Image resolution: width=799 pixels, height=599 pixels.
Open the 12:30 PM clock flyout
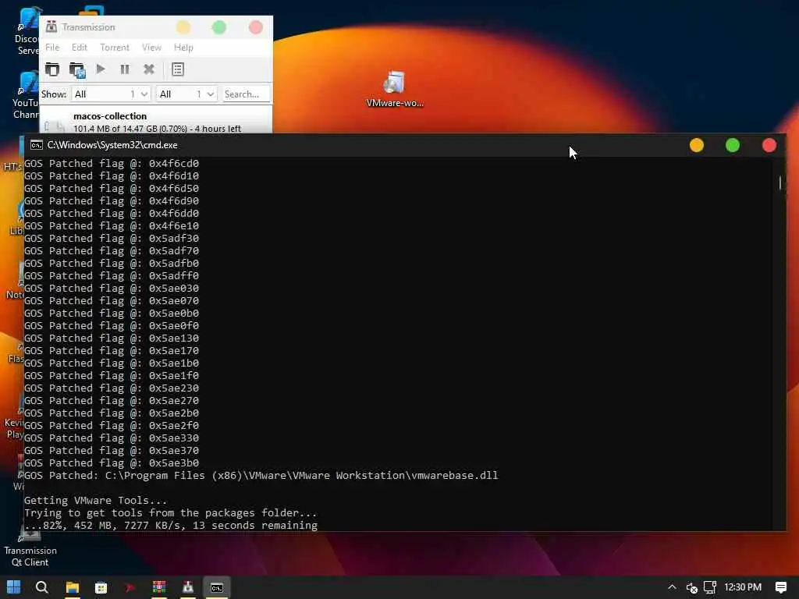click(x=743, y=587)
